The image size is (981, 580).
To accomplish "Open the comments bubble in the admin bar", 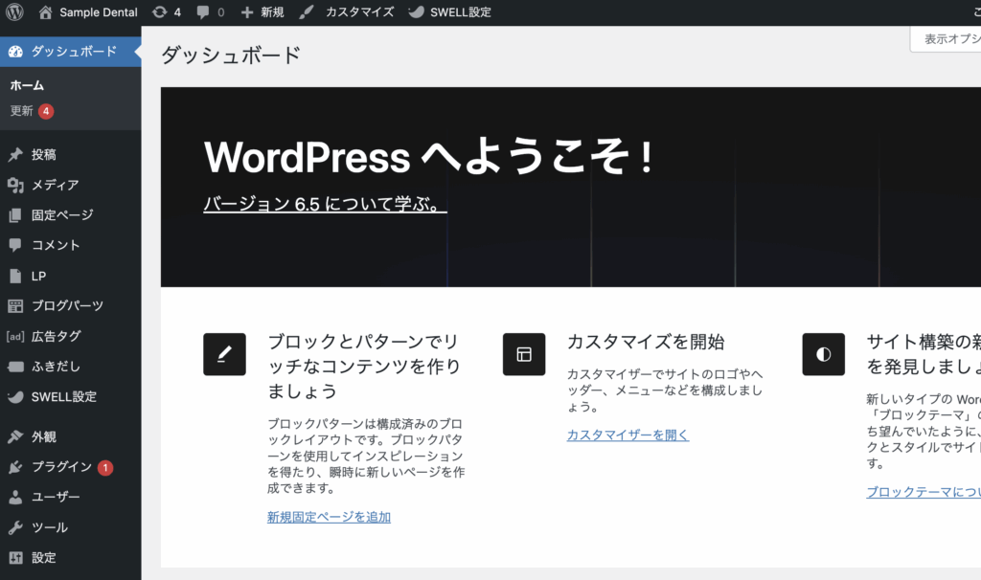I will (x=210, y=12).
